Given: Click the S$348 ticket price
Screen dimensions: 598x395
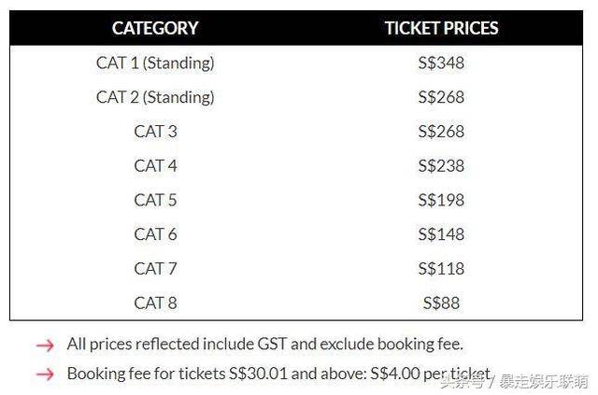Looking at the screenshot, I should point(441,63).
